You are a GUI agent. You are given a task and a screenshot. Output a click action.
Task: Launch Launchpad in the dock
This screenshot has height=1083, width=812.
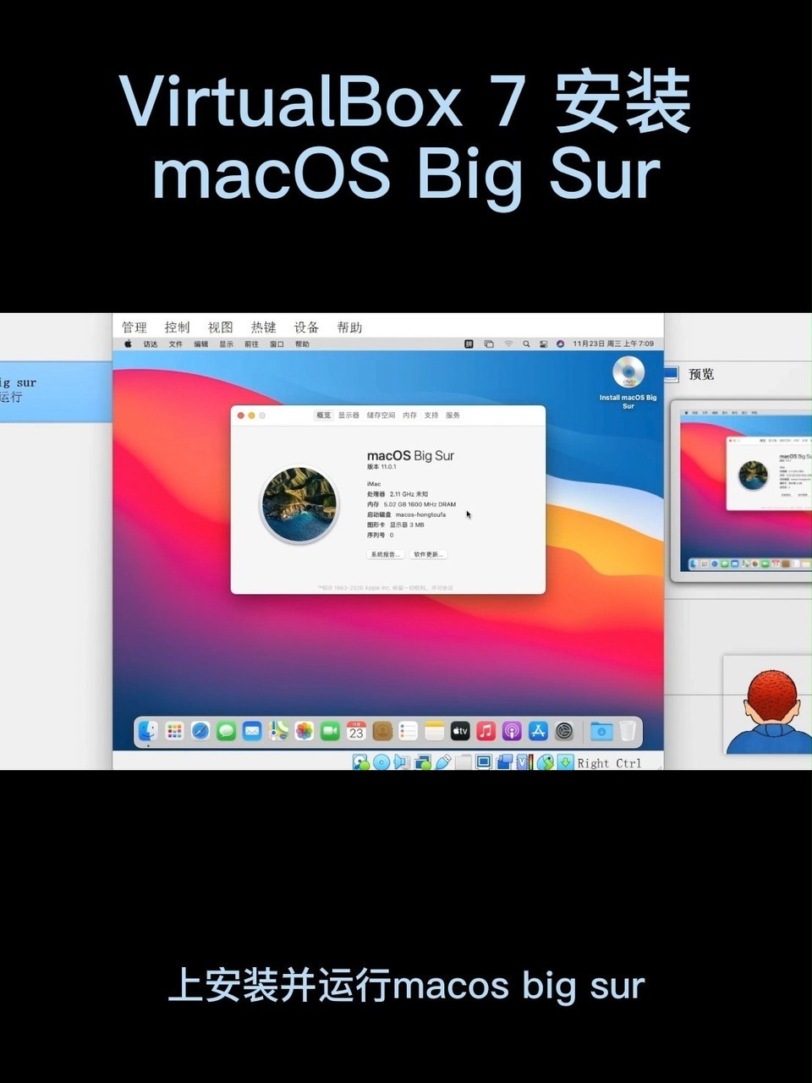pos(174,731)
